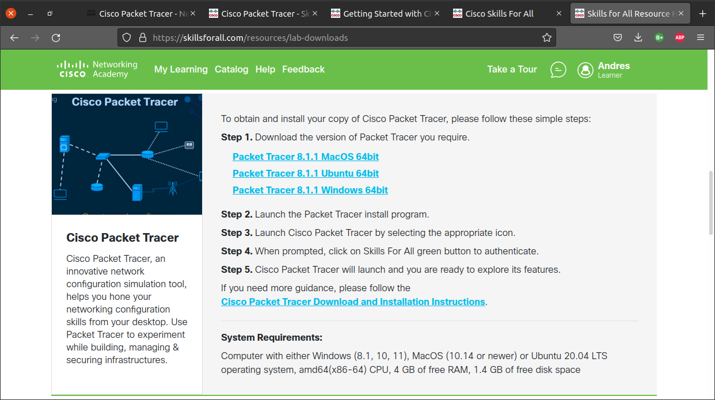Open Firefox downloads arrow icon
Image resolution: width=715 pixels, height=400 pixels.
(638, 38)
